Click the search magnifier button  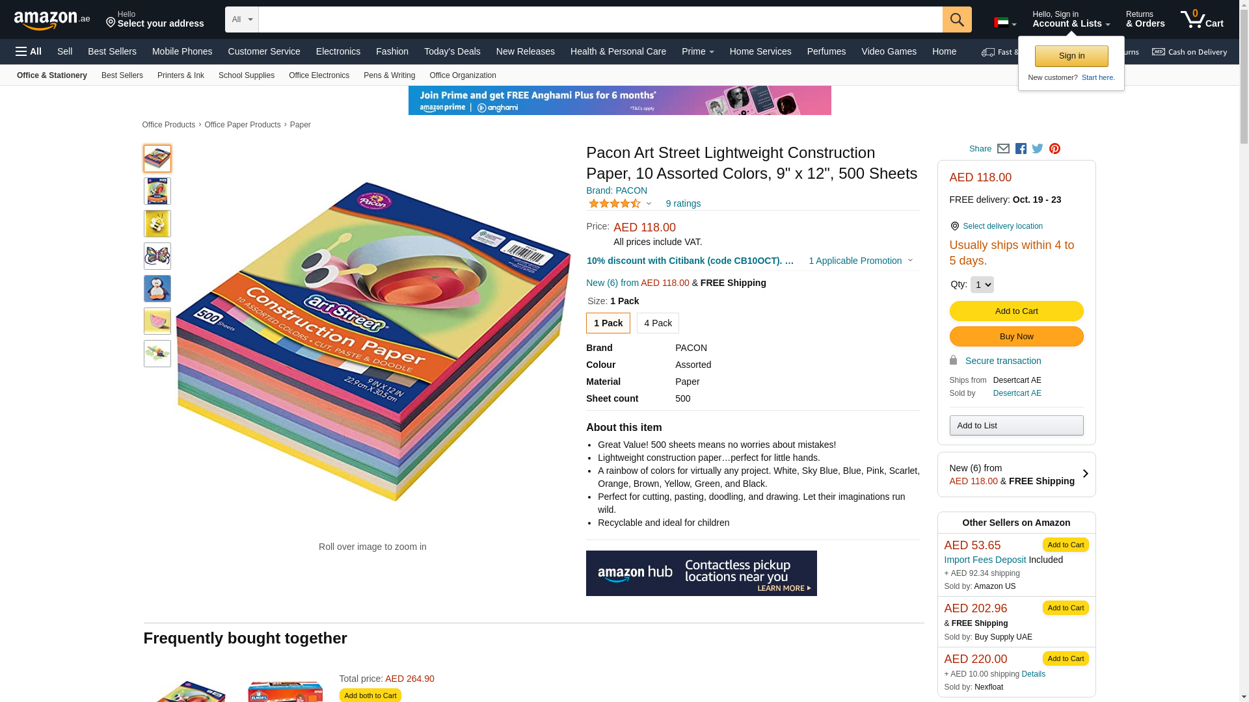(x=957, y=19)
